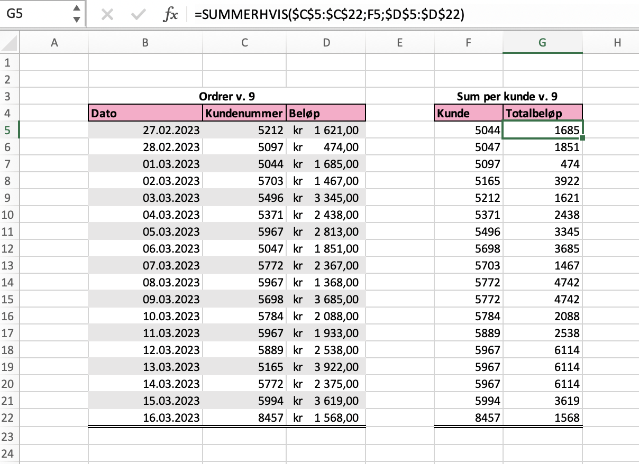Select the Totalbeløp header cell
The width and height of the screenshot is (639, 464).
(x=542, y=113)
